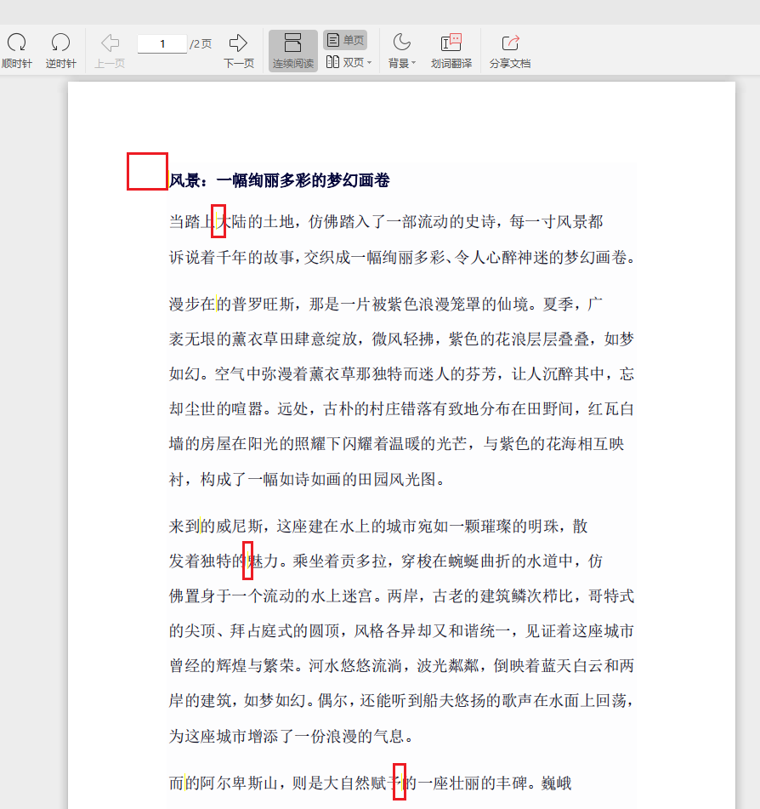Viewport: 760px width, 809px height.
Task: Advance to the next page via 下一页 arrow
Action: 237,40
